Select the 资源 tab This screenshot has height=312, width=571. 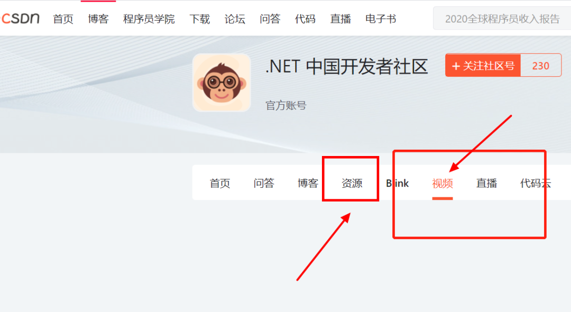click(352, 183)
